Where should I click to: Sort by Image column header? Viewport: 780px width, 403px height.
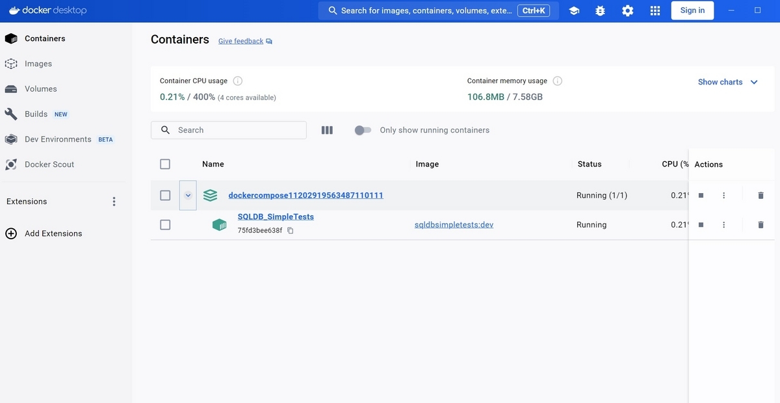[427, 164]
